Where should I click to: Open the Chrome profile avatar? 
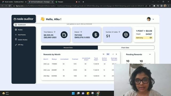[x=165, y=6]
